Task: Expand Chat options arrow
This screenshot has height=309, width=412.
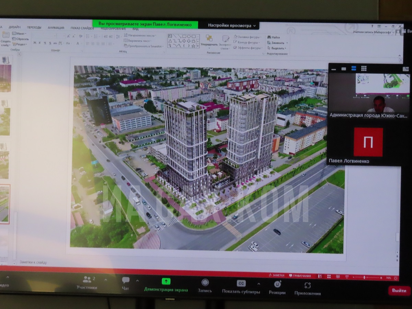Action: click(x=137, y=281)
